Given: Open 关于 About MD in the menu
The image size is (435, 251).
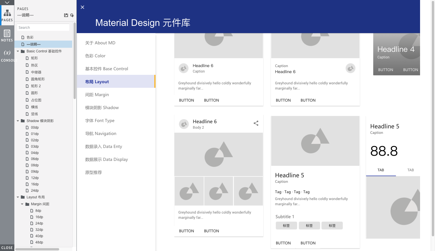Looking at the screenshot, I should (116, 43).
